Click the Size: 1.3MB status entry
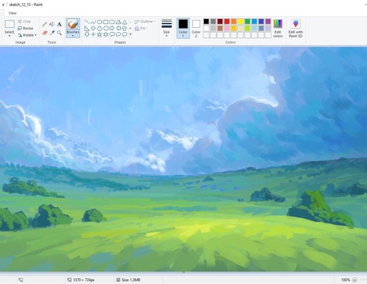 coord(128,280)
